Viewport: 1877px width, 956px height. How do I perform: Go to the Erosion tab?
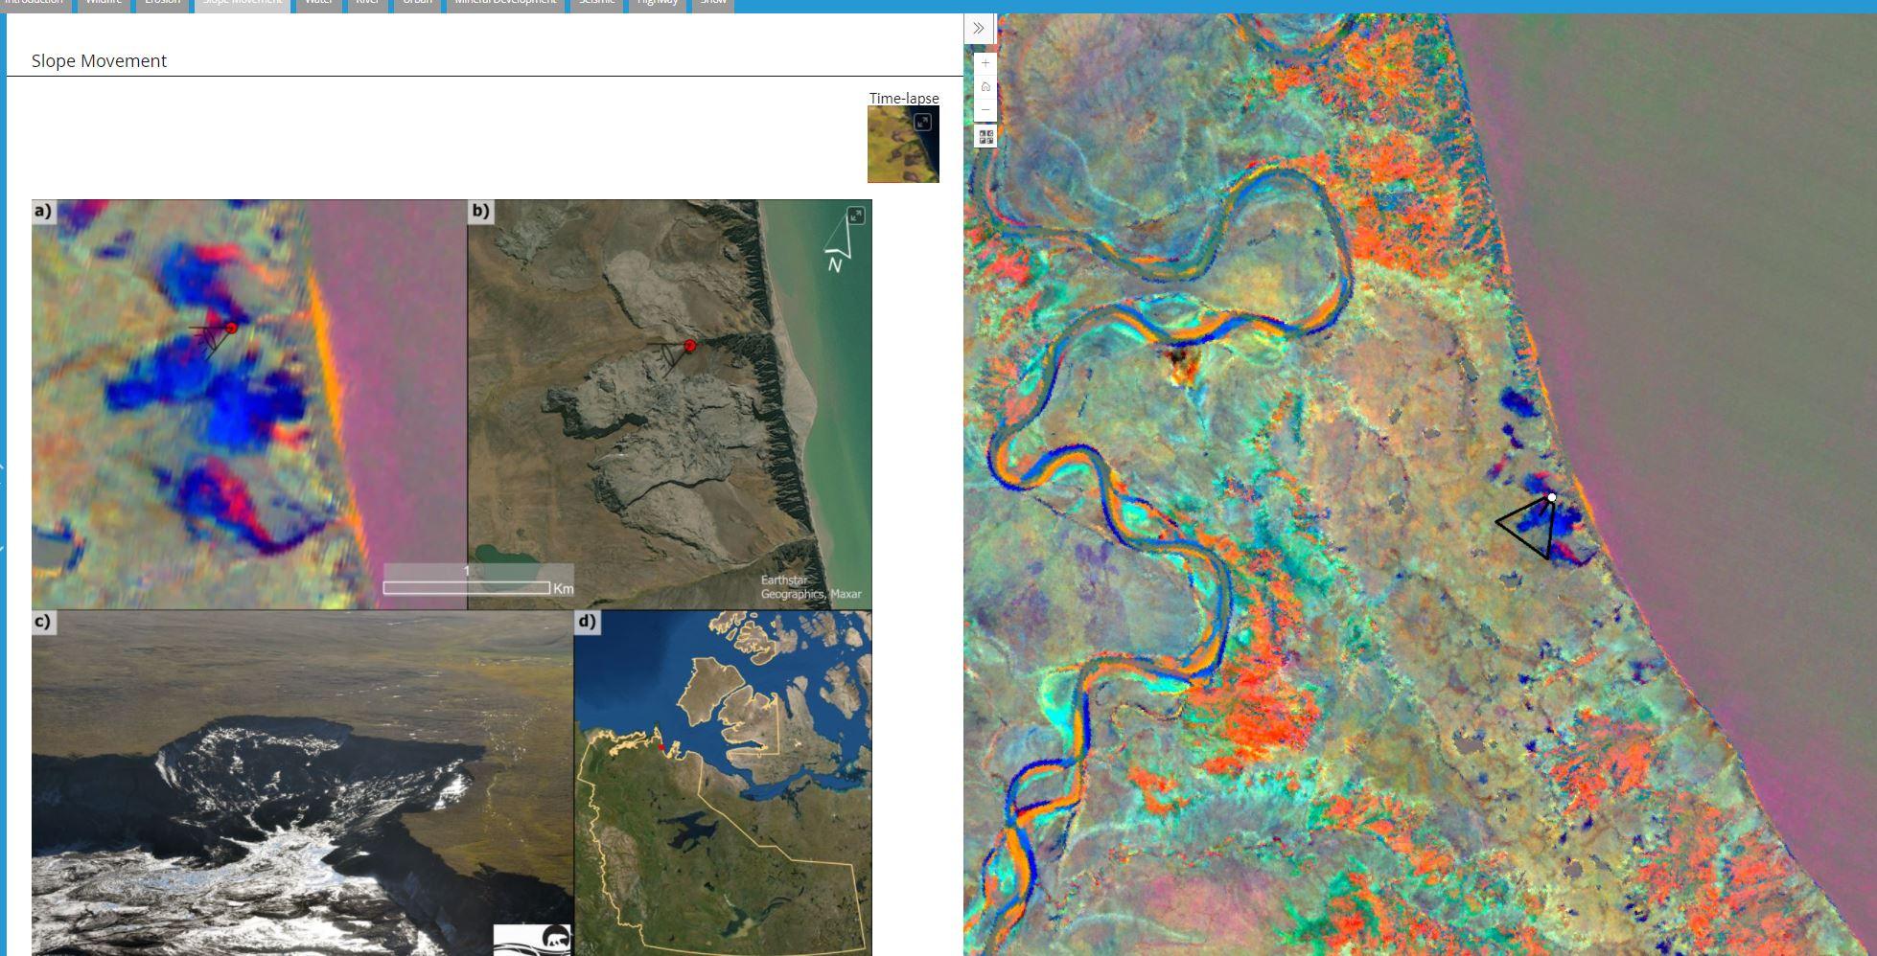click(x=162, y=3)
